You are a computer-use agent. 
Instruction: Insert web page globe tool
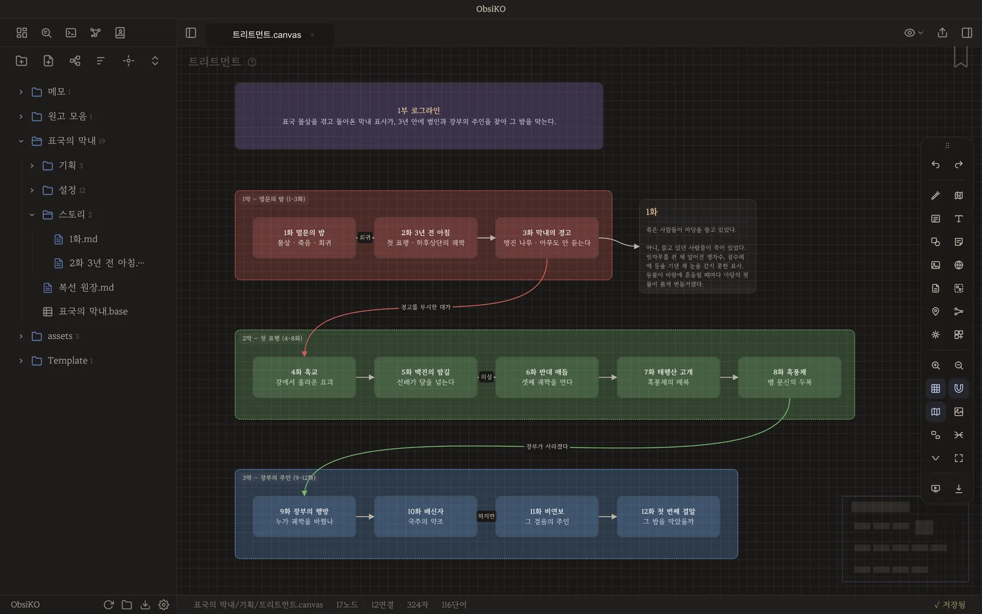[x=959, y=265]
